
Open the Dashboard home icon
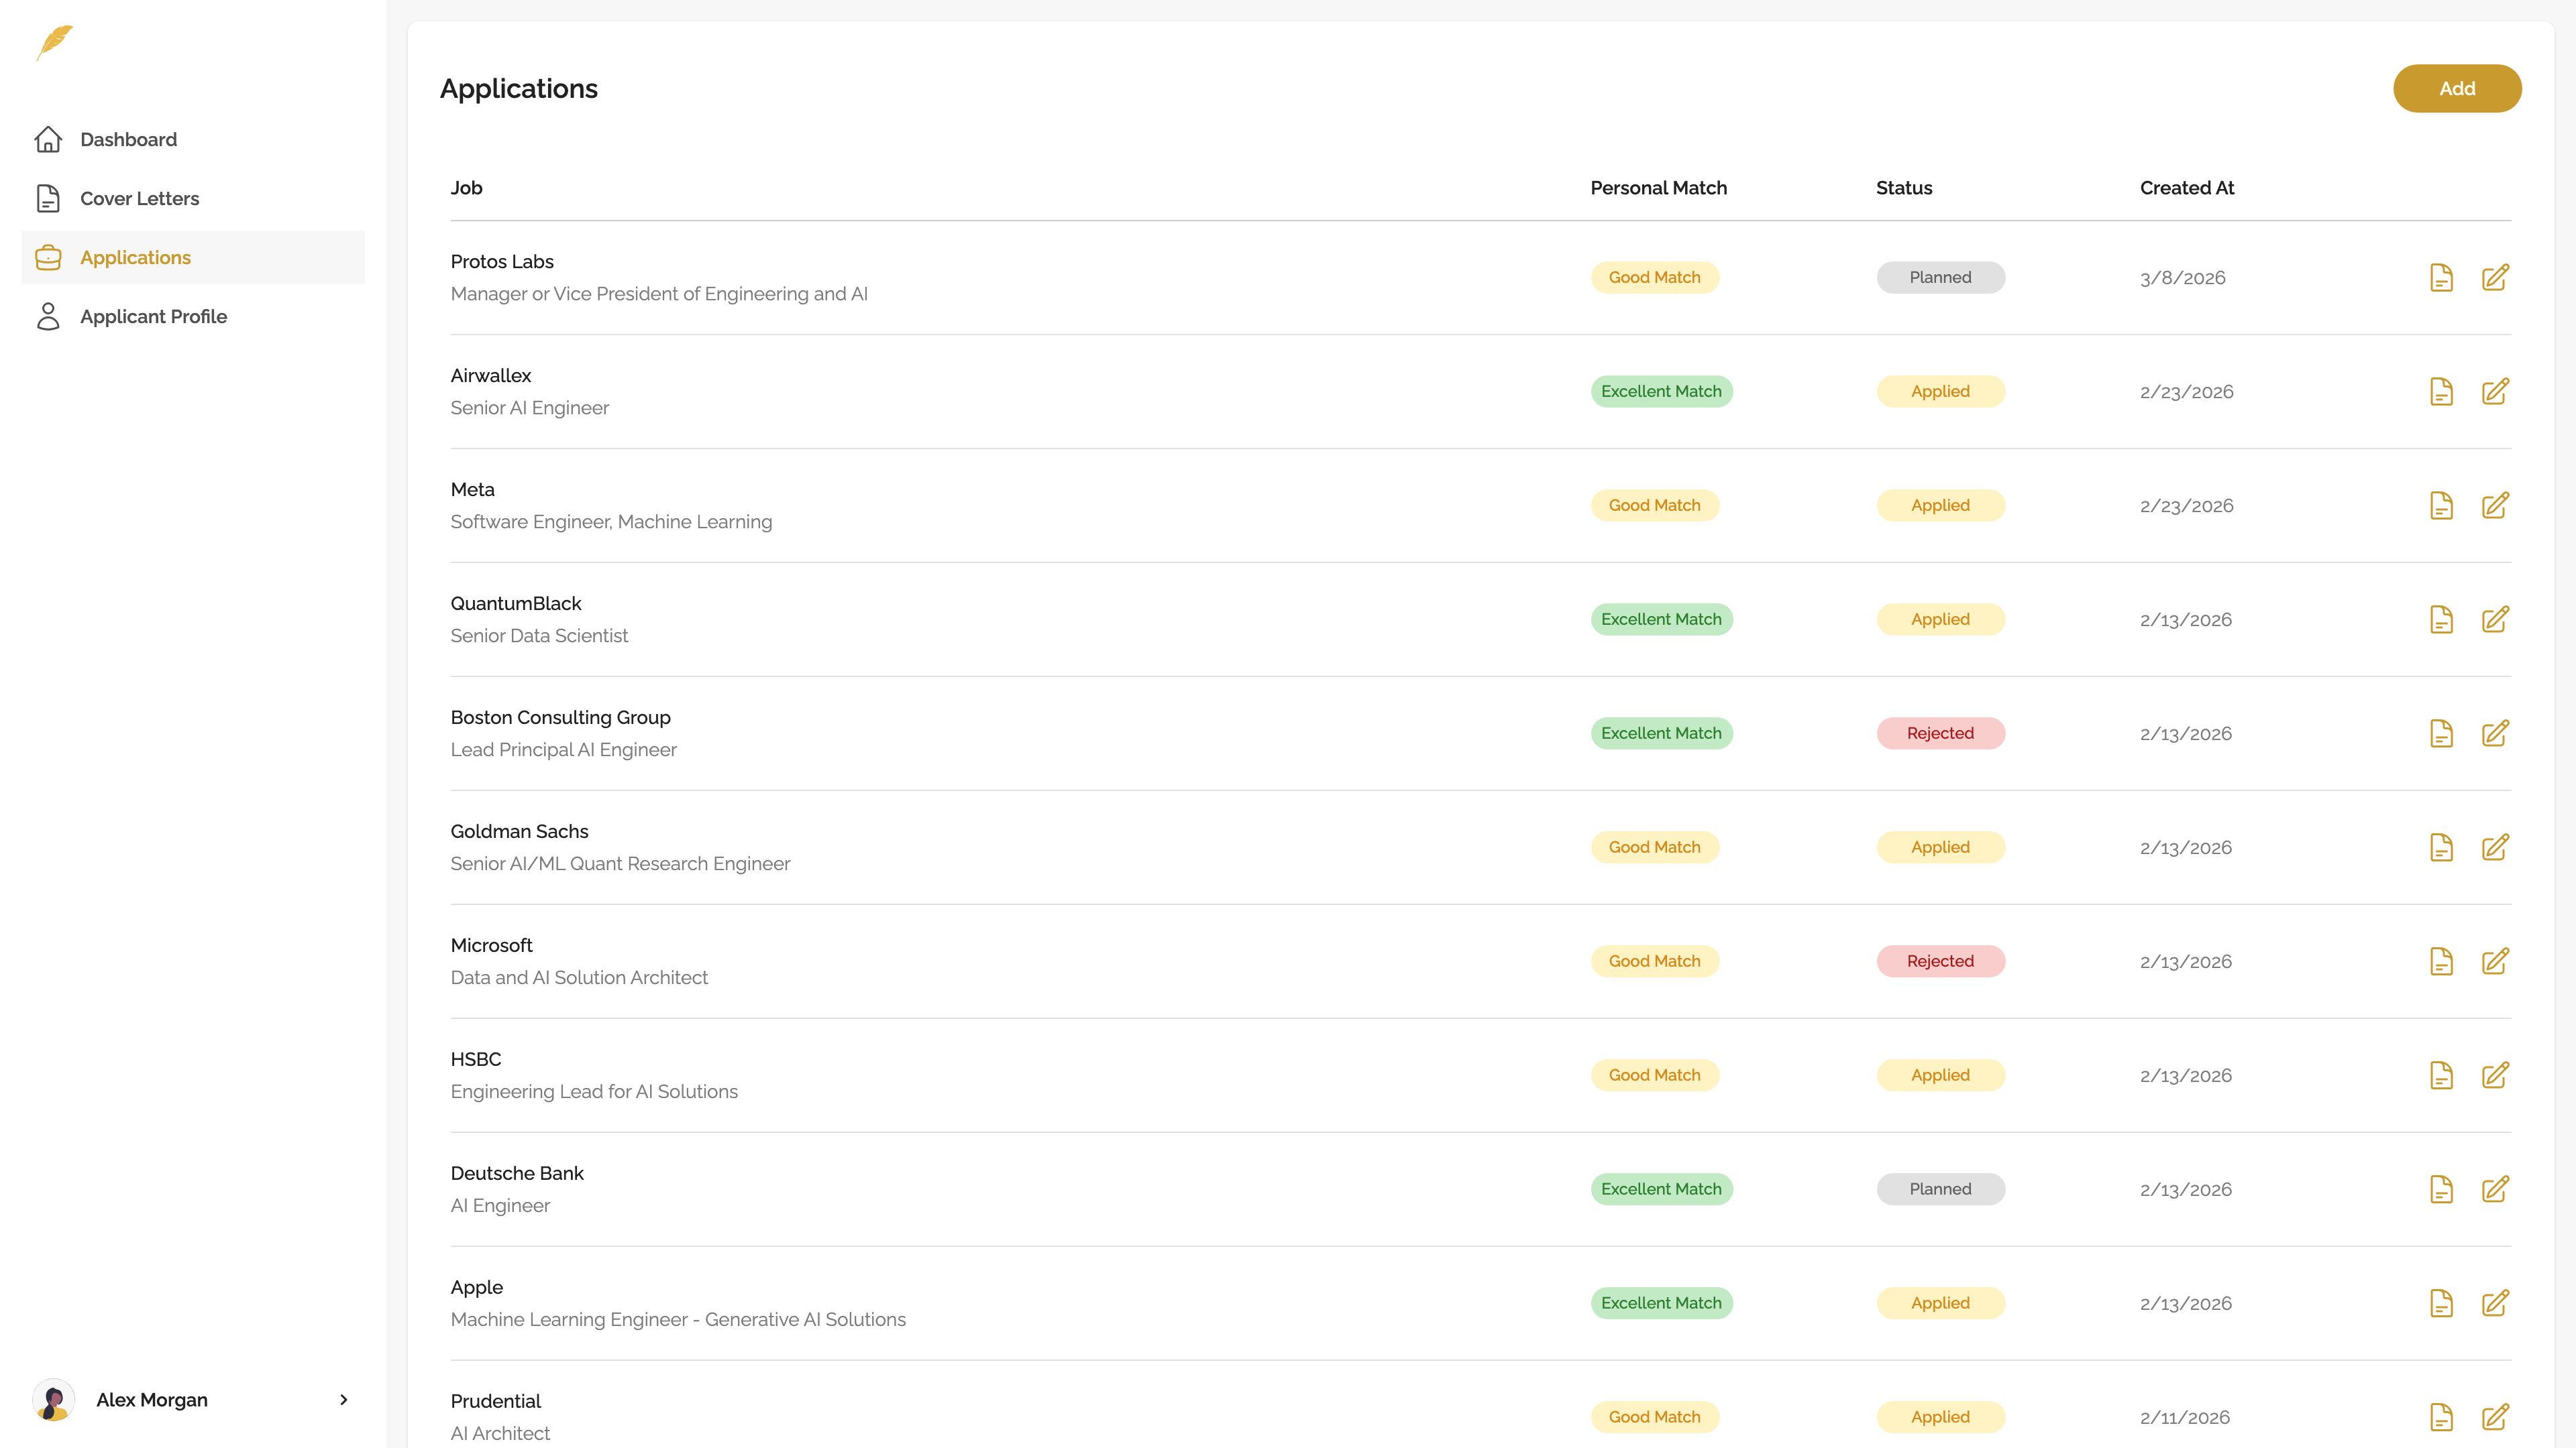pos(48,140)
